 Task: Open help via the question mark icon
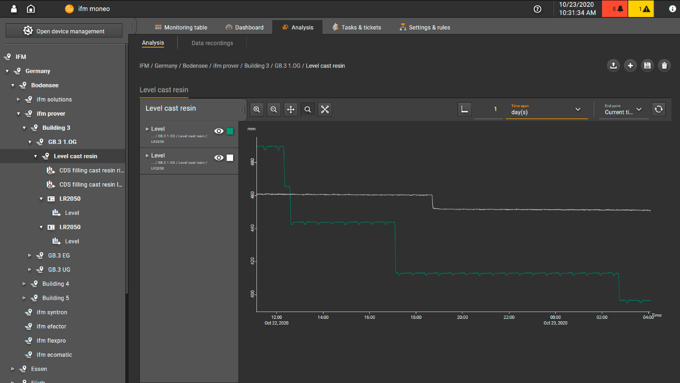(537, 9)
